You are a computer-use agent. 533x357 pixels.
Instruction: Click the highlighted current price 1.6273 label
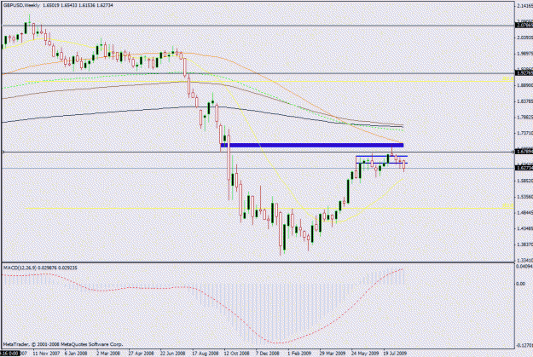coord(524,168)
